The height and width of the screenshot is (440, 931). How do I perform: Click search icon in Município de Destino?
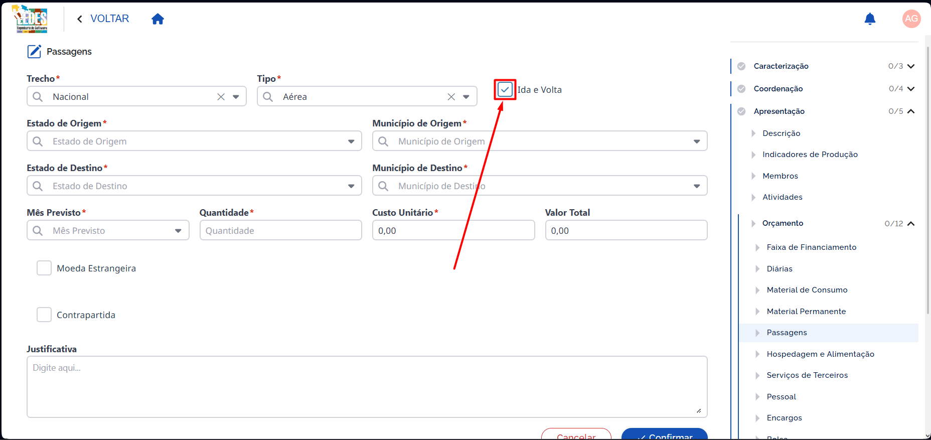(383, 186)
